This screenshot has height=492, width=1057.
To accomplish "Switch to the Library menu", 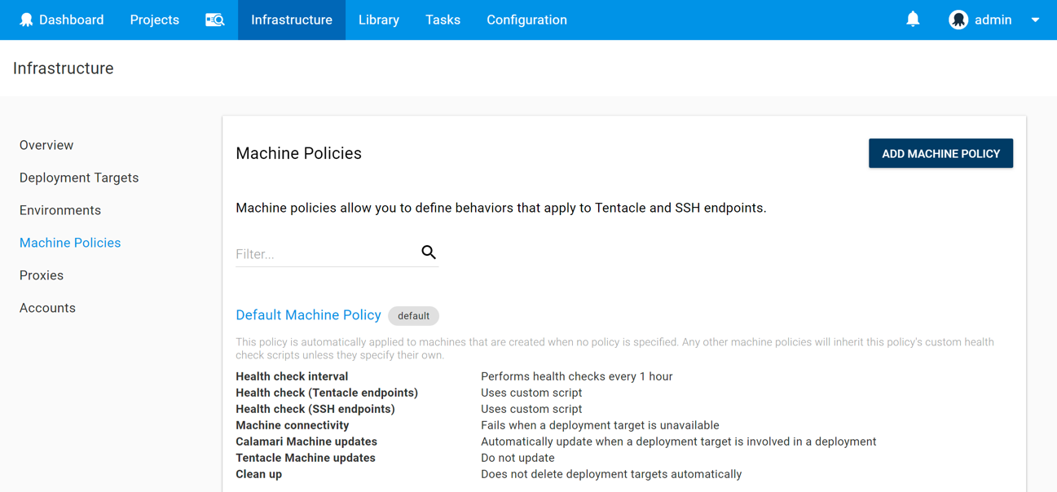I will pyautogui.click(x=379, y=20).
